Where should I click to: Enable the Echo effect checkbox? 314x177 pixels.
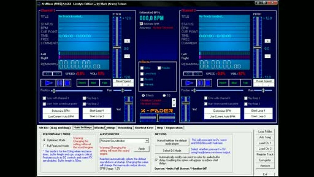tap(142, 68)
